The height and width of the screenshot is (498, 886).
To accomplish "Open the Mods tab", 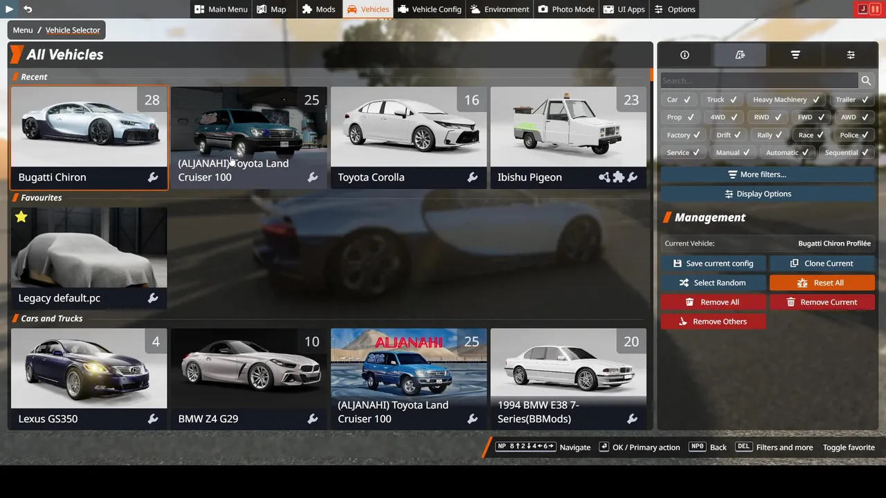I will (318, 9).
